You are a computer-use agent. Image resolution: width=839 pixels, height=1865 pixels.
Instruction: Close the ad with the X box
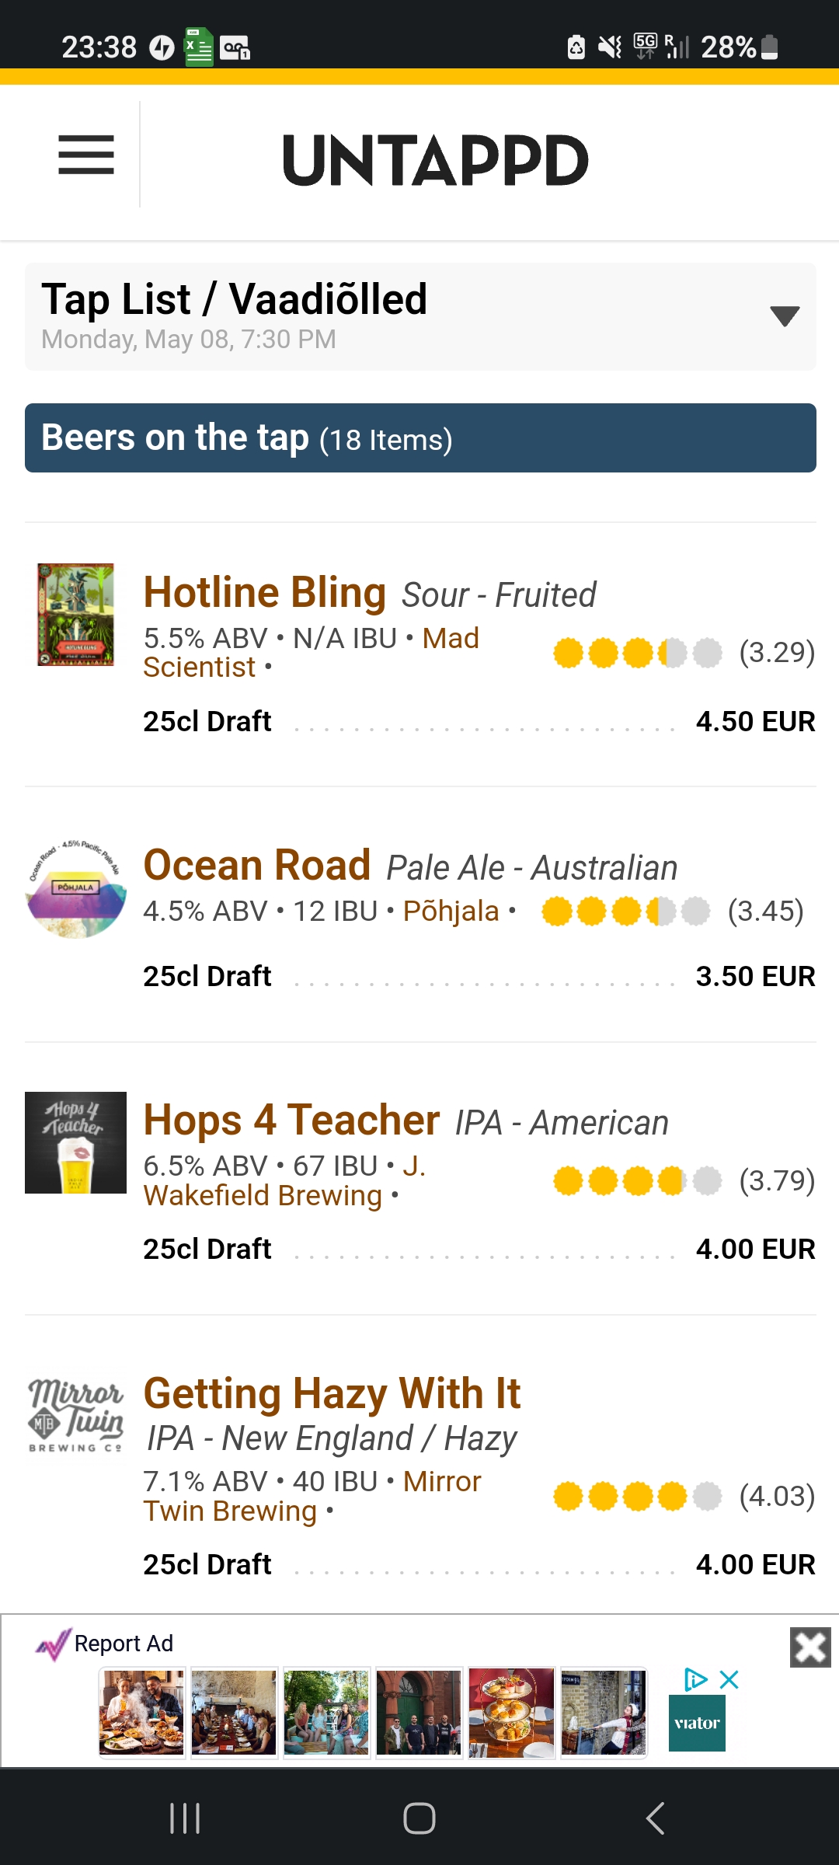pyautogui.click(x=810, y=1647)
